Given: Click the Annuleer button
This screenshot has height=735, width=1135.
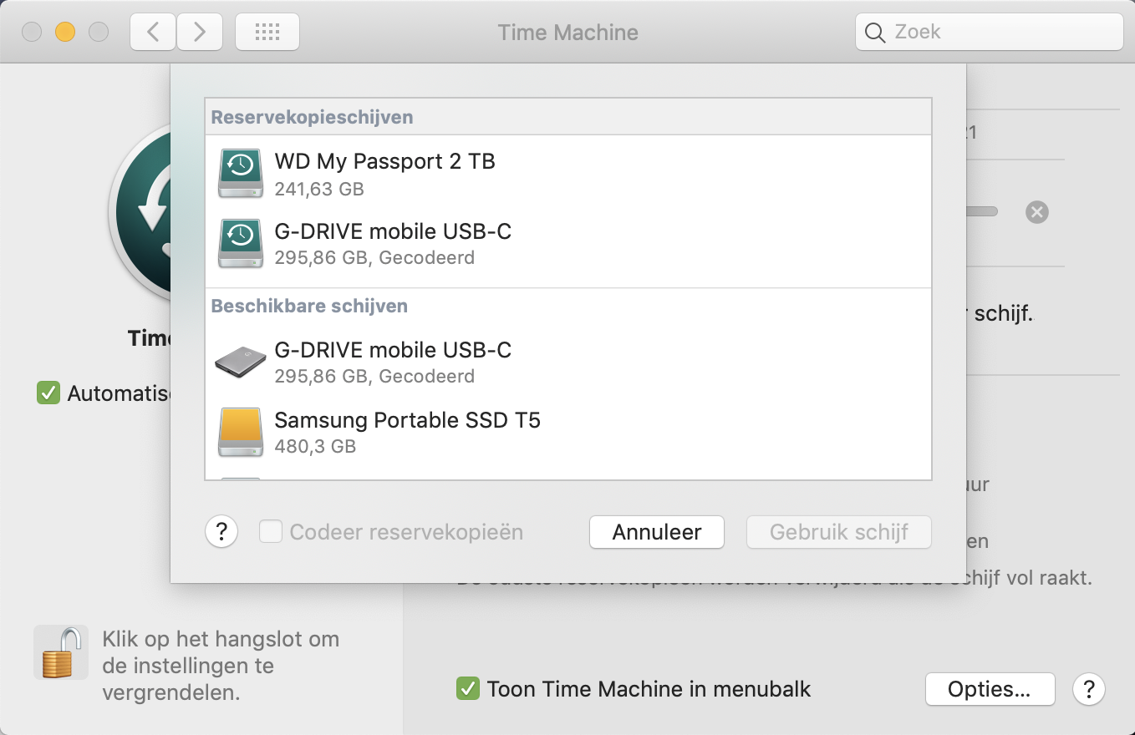Looking at the screenshot, I should click(657, 532).
